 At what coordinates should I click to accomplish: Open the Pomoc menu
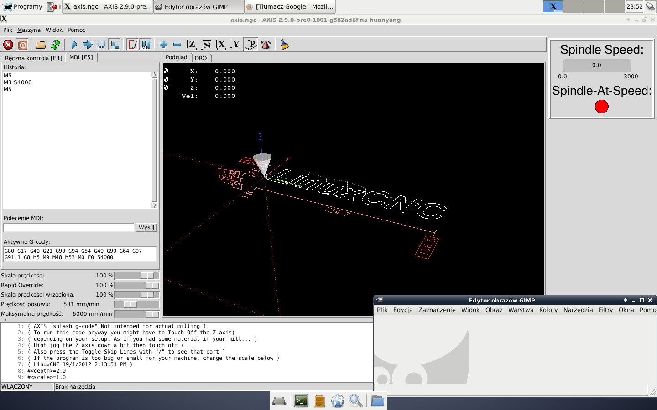pos(76,30)
